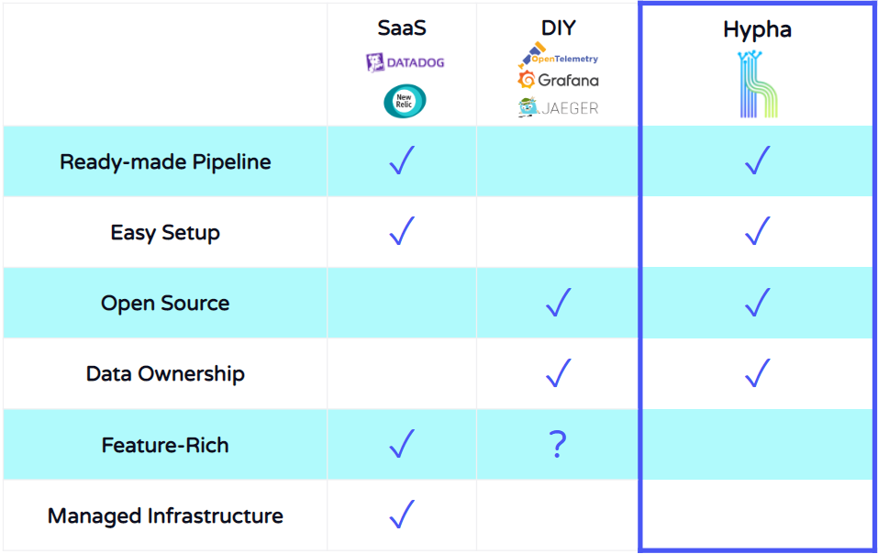Click the Ready-made Pipeline row label
Image resolution: width=878 pixels, height=554 pixels.
click(165, 161)
